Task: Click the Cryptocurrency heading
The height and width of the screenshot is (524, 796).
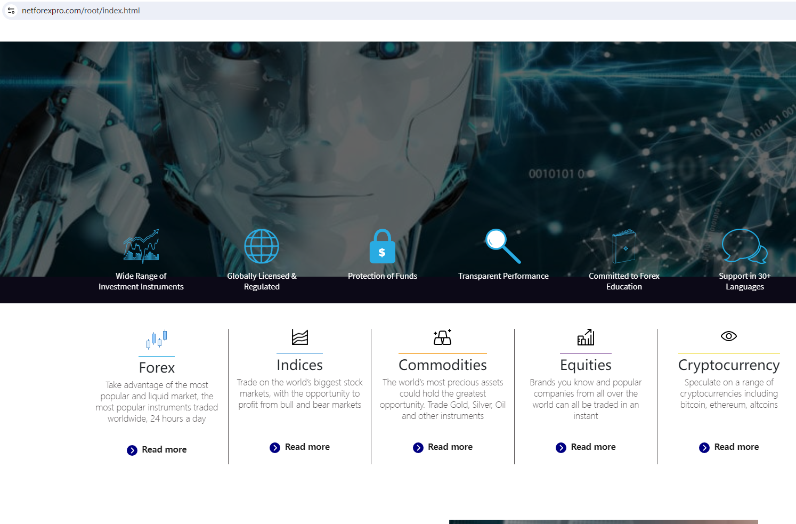Action: [x=729, y=365]
